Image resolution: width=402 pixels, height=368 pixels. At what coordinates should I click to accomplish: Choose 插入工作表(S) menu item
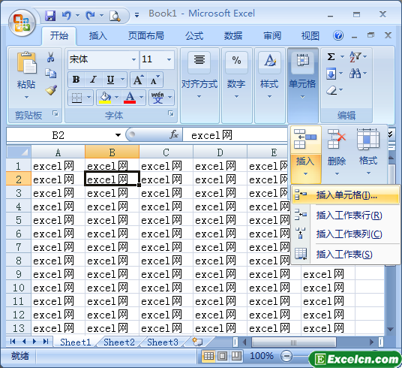346,255
